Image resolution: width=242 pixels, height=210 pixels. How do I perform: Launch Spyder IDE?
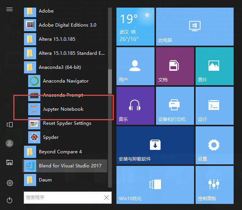click(68, 137)
